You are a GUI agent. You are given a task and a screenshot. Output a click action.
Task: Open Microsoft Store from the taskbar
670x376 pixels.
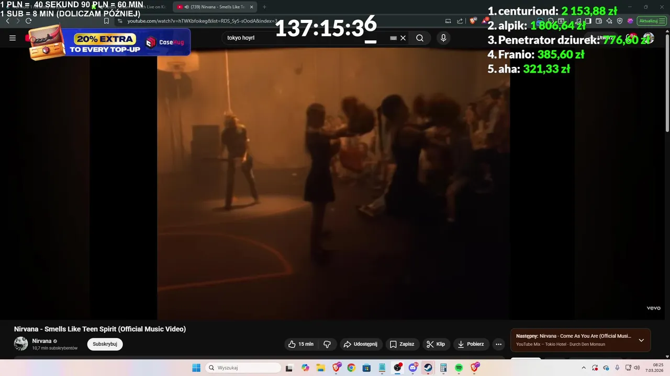(366, 368)
